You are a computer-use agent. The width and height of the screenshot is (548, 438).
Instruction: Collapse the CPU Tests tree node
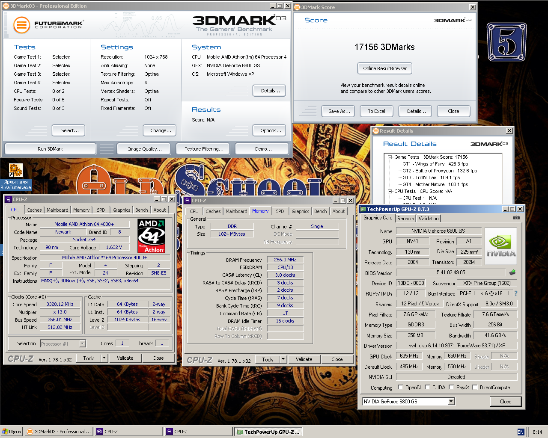pyautogui.click(x=390, y=191)
